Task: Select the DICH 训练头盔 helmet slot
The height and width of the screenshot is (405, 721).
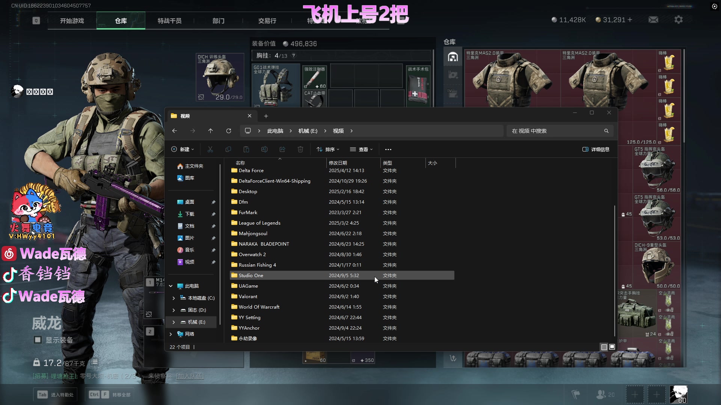Action: pos(220,77)
